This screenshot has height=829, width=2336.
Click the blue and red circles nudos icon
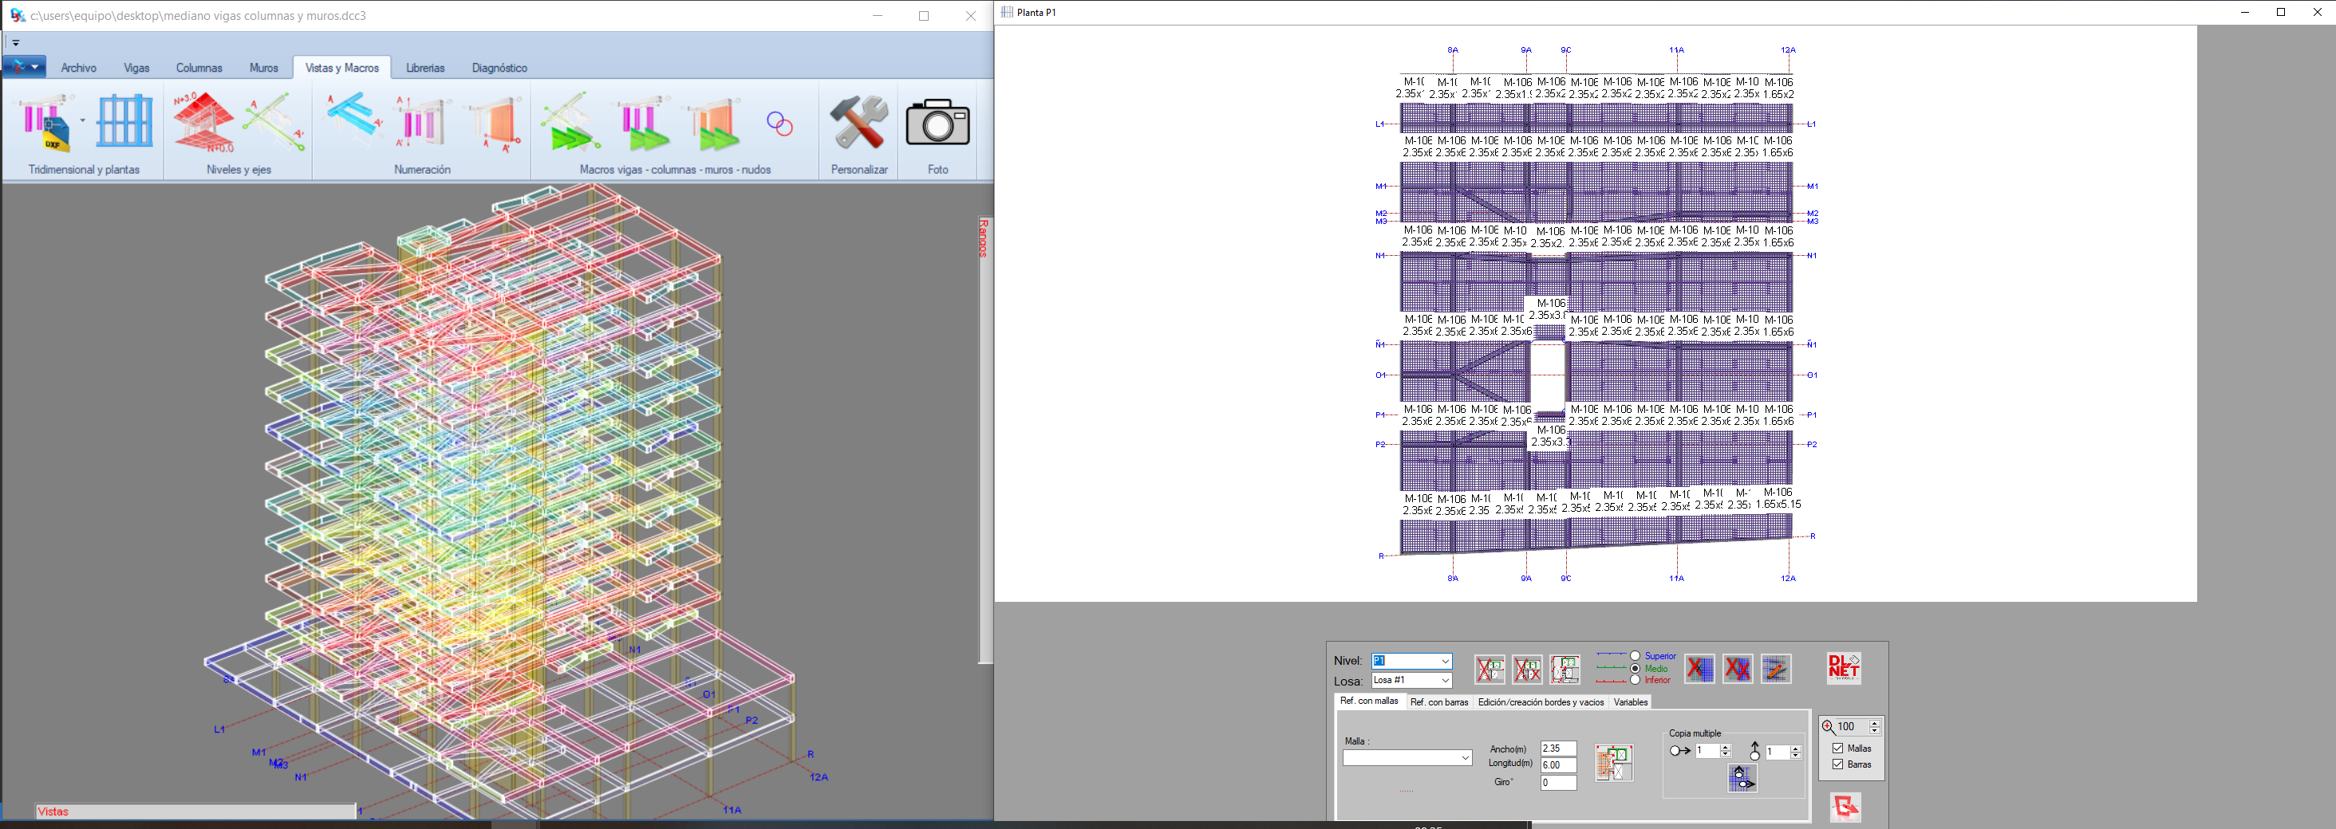tap(779, 124)
